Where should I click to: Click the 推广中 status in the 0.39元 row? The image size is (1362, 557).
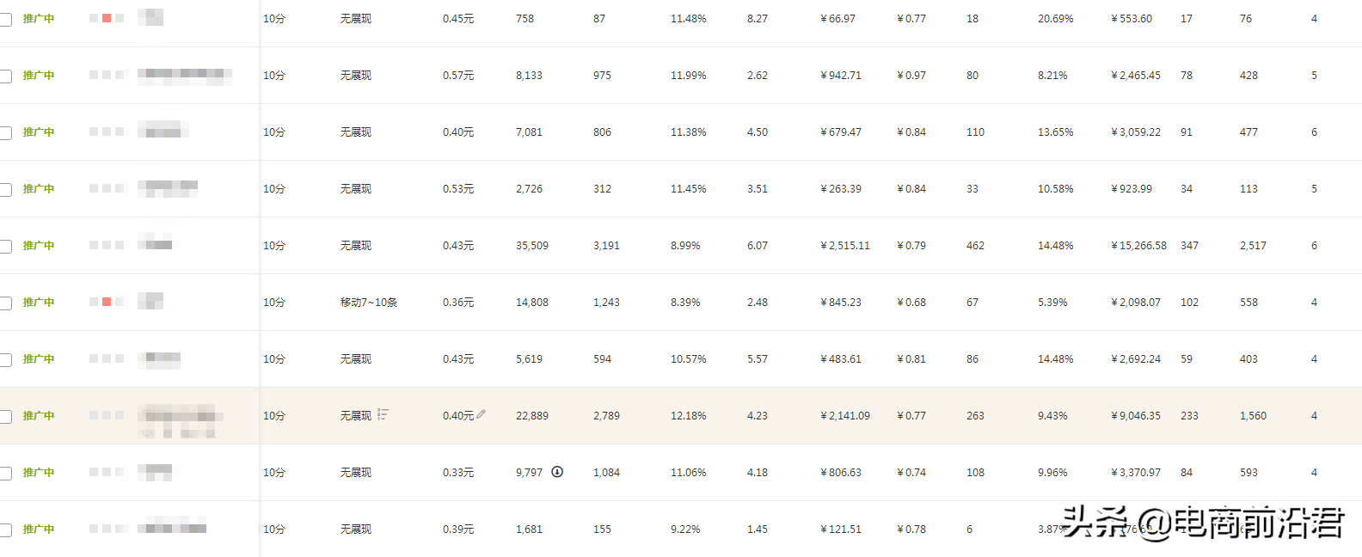pyautogui.click(x=39, y=529)
